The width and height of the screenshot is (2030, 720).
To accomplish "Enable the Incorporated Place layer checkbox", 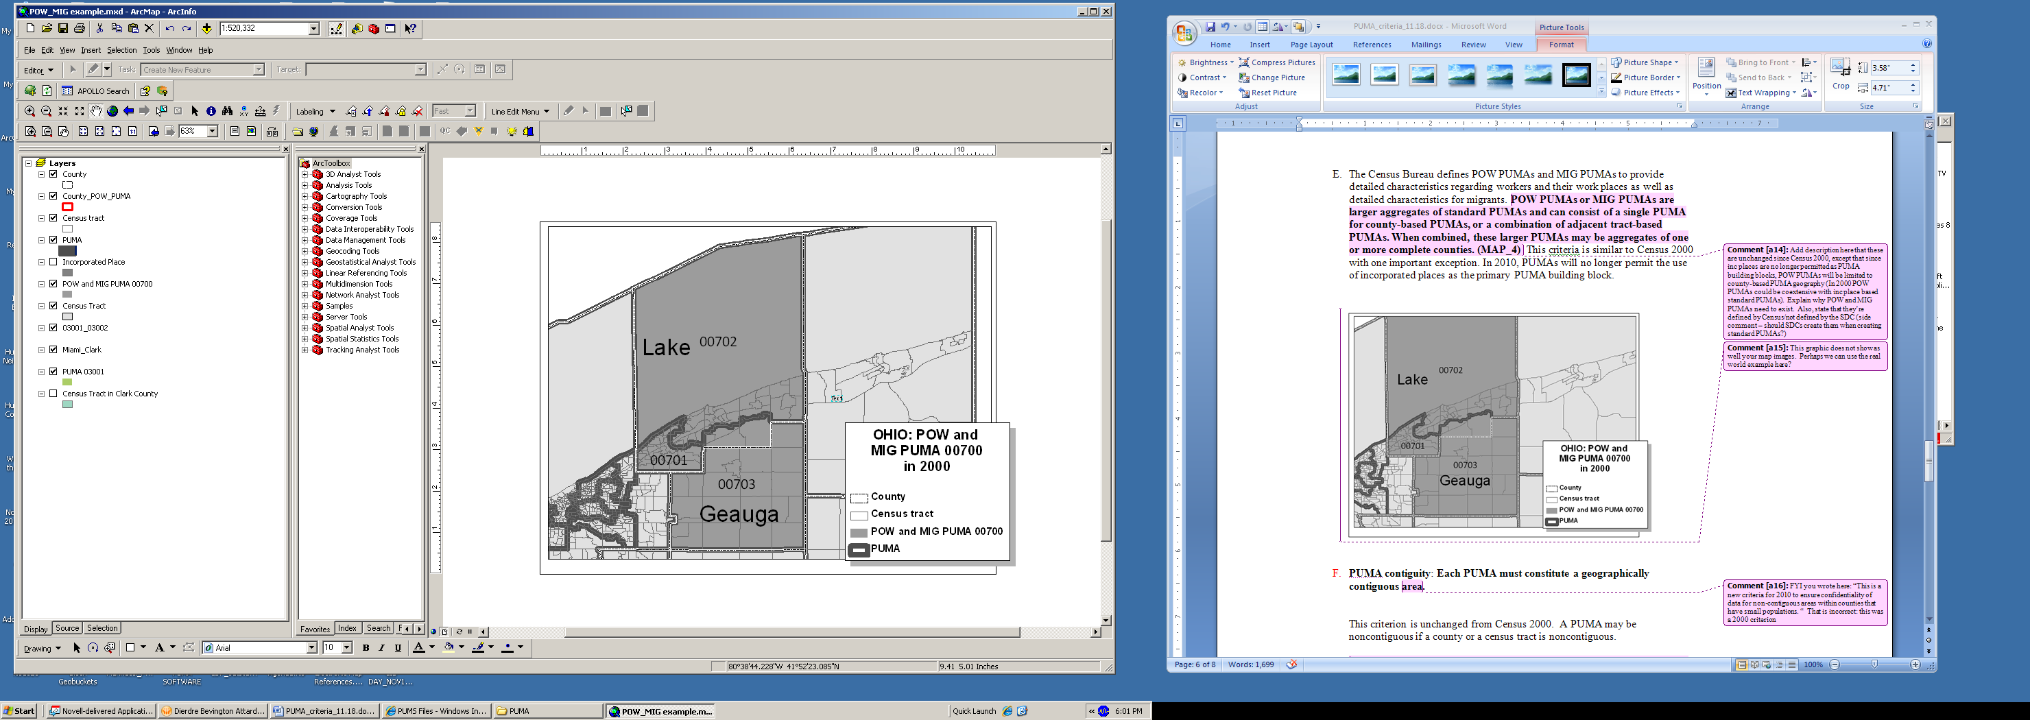I will coord(53,261).
